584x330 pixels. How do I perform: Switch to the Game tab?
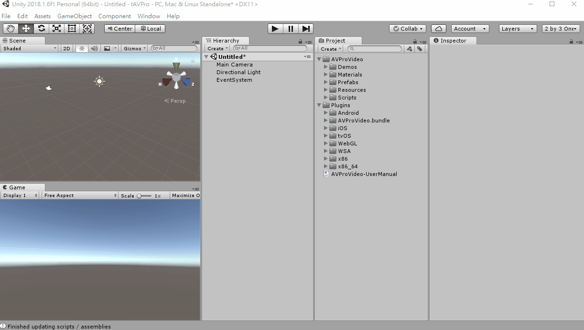click(x=22, y=187)
